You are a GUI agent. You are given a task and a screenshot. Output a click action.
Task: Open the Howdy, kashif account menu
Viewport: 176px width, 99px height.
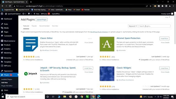167,14
